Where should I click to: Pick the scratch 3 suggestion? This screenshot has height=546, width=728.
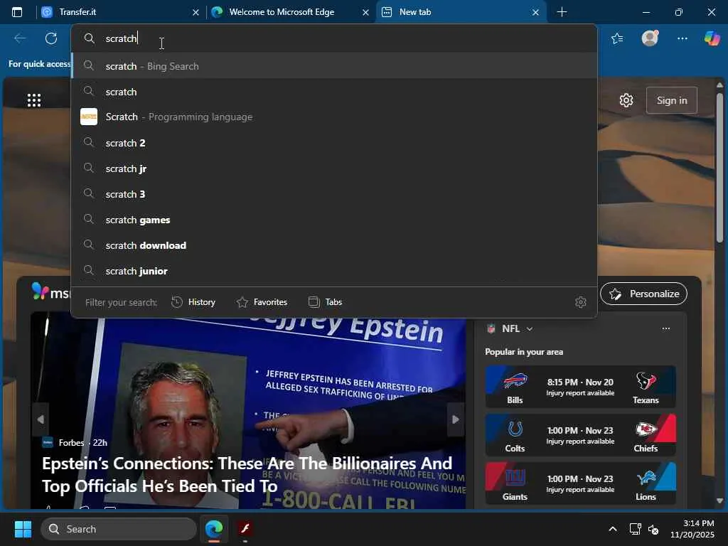pos(334,194)
